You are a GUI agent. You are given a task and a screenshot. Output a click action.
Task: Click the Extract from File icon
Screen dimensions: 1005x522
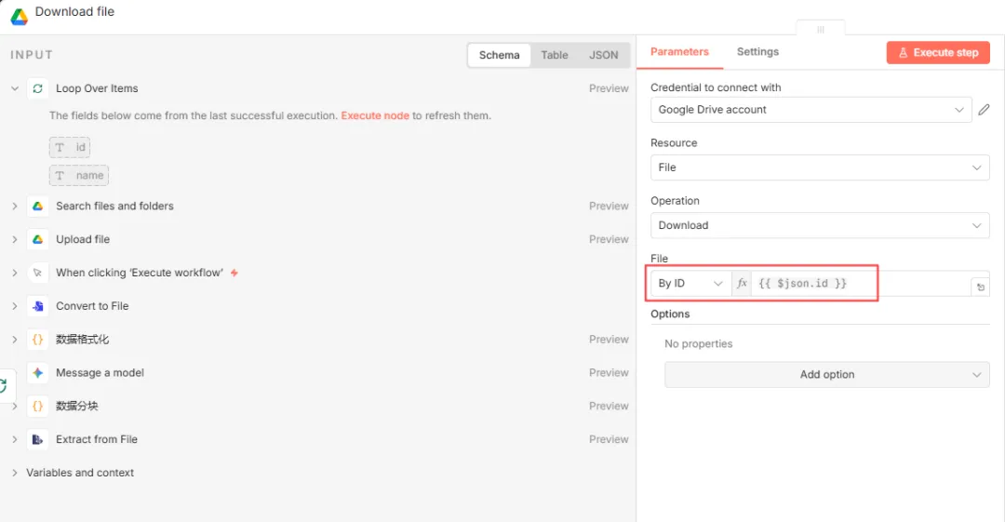pyautogui.click(x=37, y=439)
